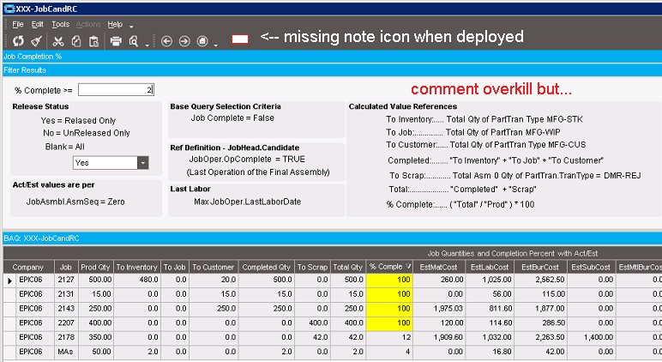
Task: Click the 2,562.50 EstBurCost cell
Action: pos(540,280)
